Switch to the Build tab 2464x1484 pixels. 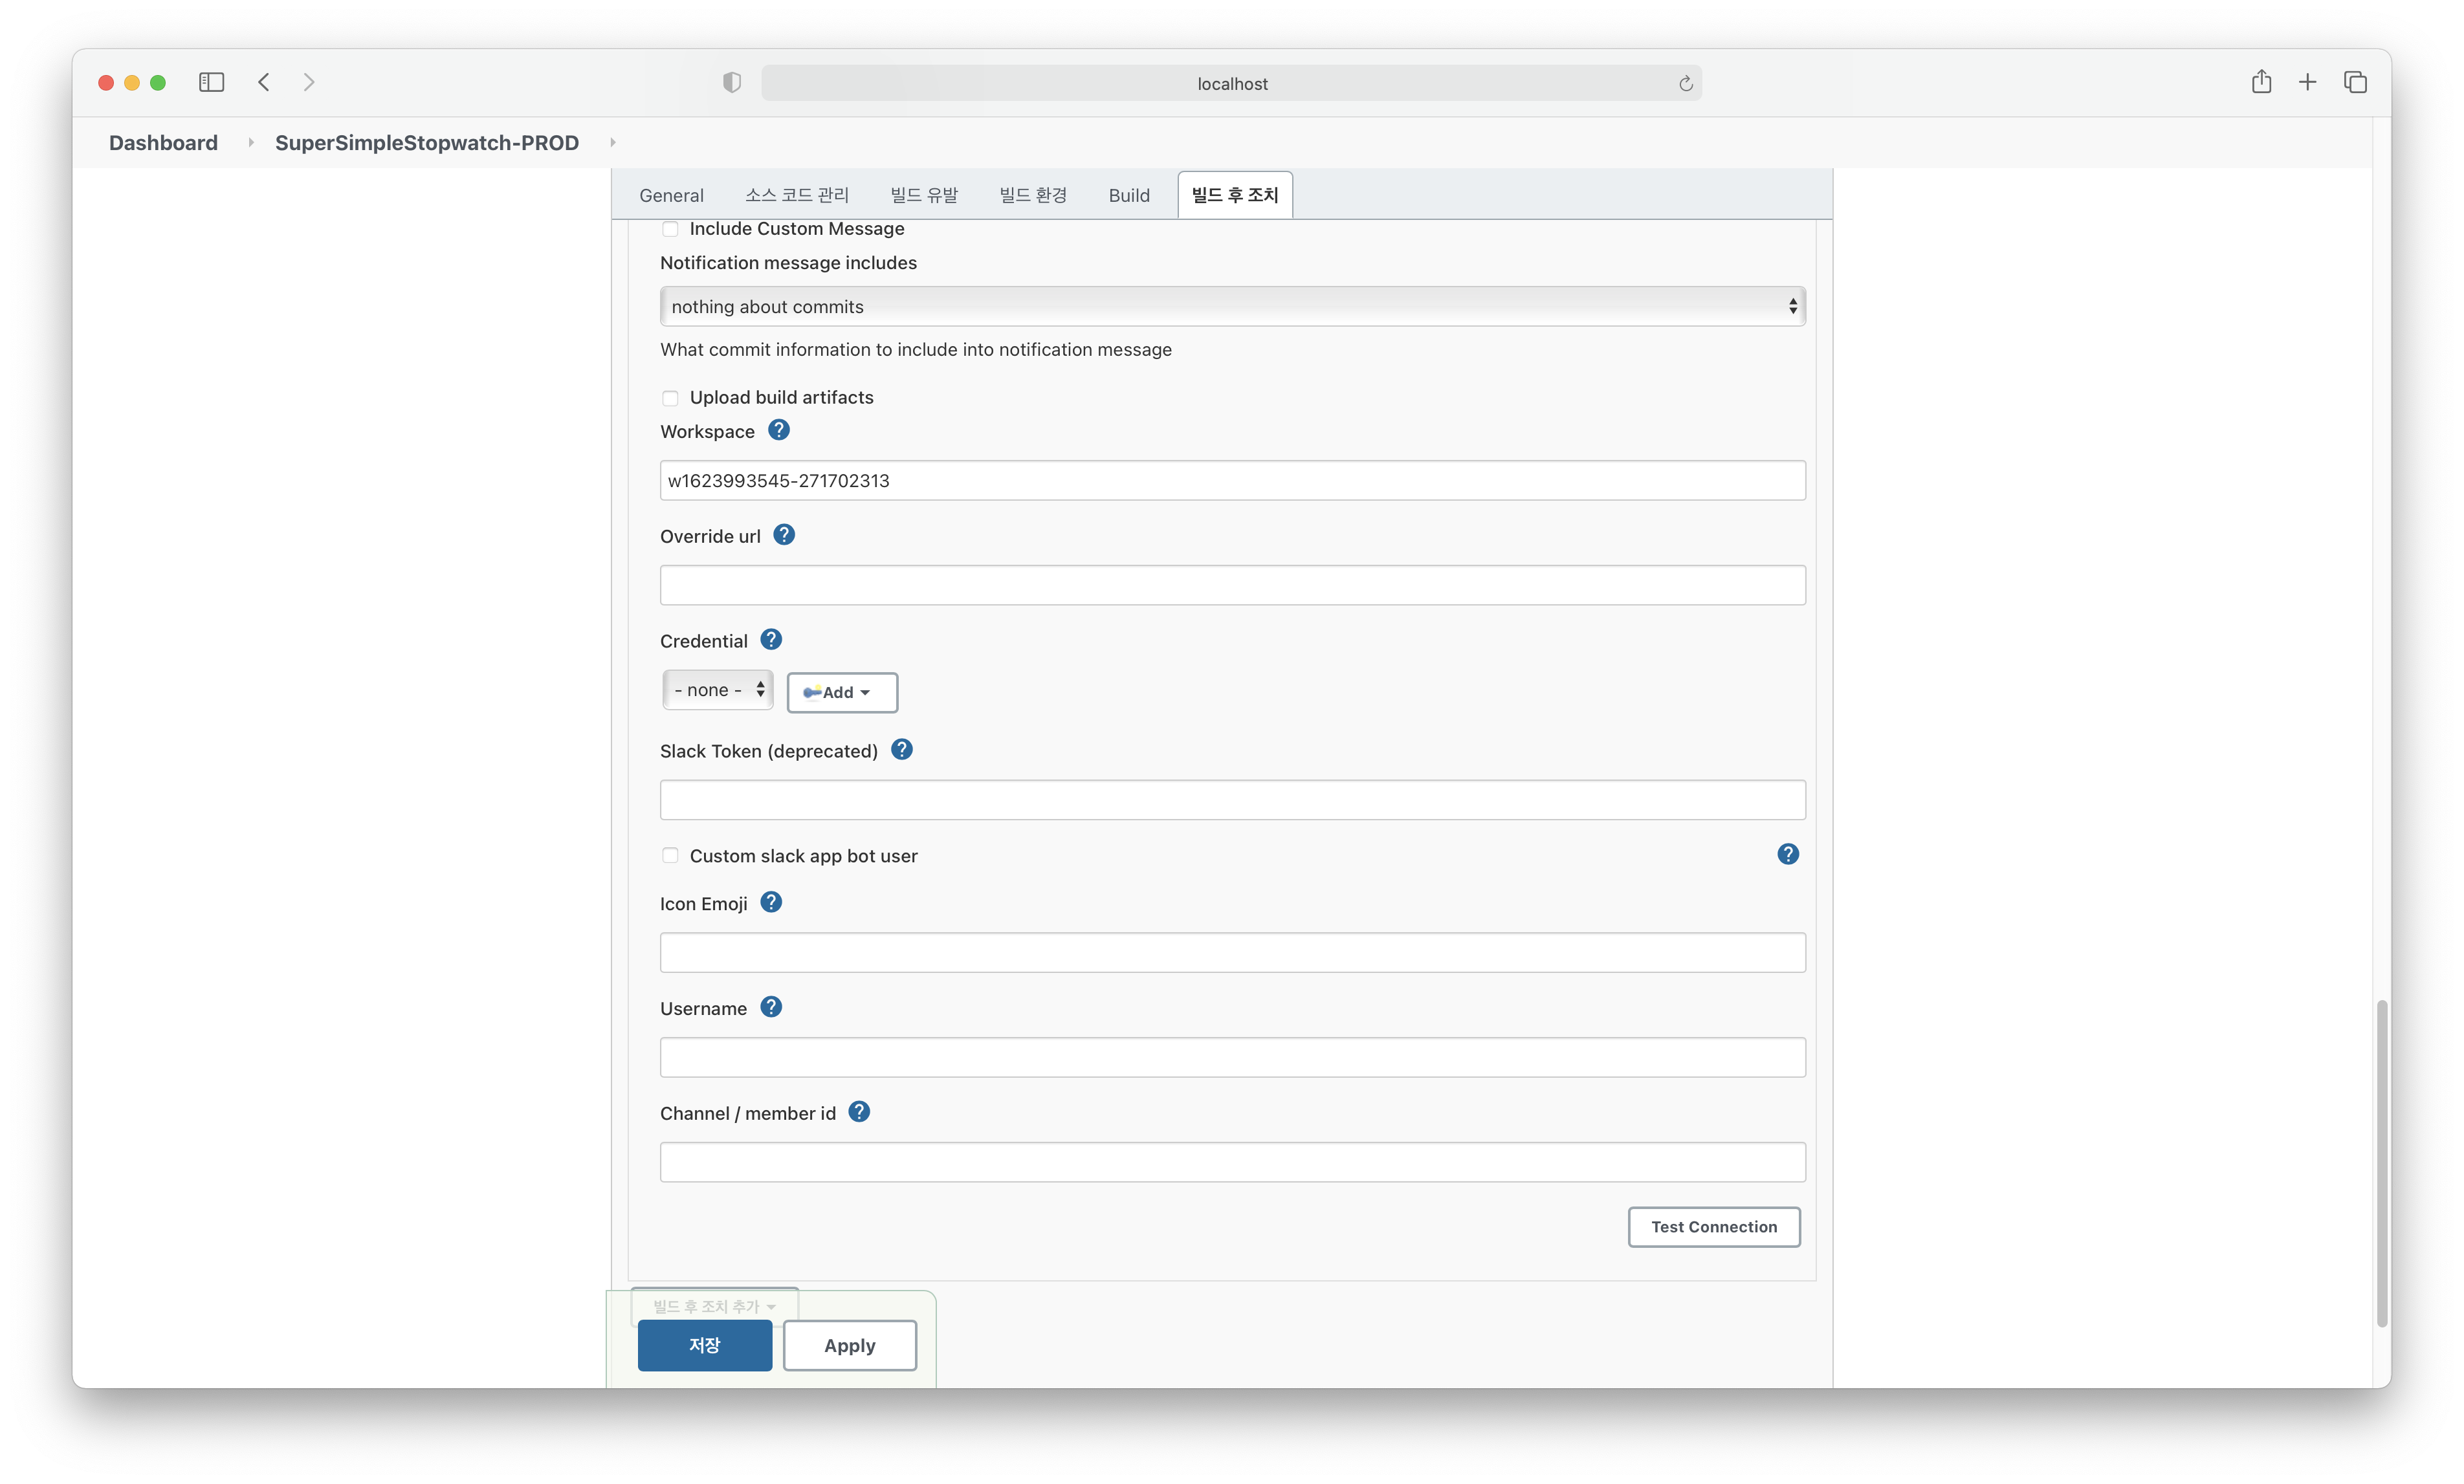point(1129,195)
